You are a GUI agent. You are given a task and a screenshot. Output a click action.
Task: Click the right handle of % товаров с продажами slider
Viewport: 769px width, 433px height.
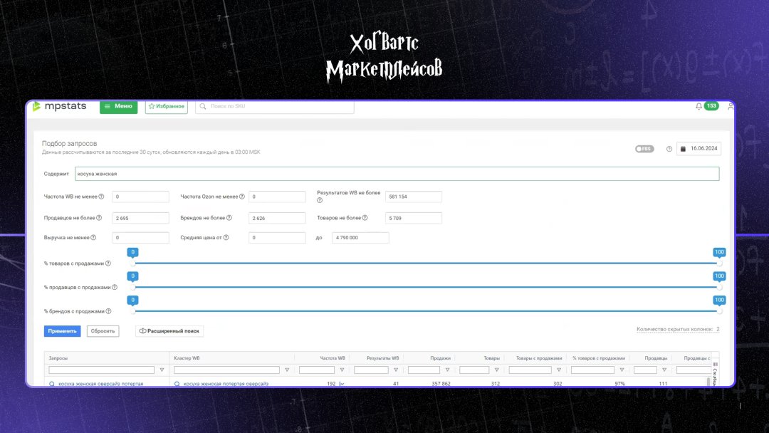[x=719, y=264]
